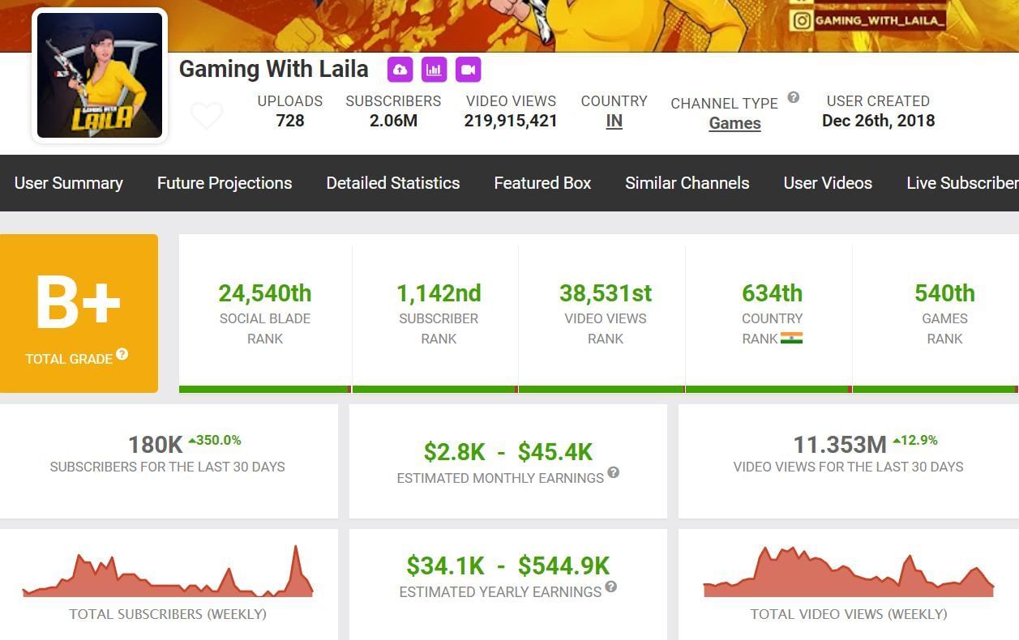Open the Similar Channels tab
1019x640 pixels.
(x=687, y=183)
